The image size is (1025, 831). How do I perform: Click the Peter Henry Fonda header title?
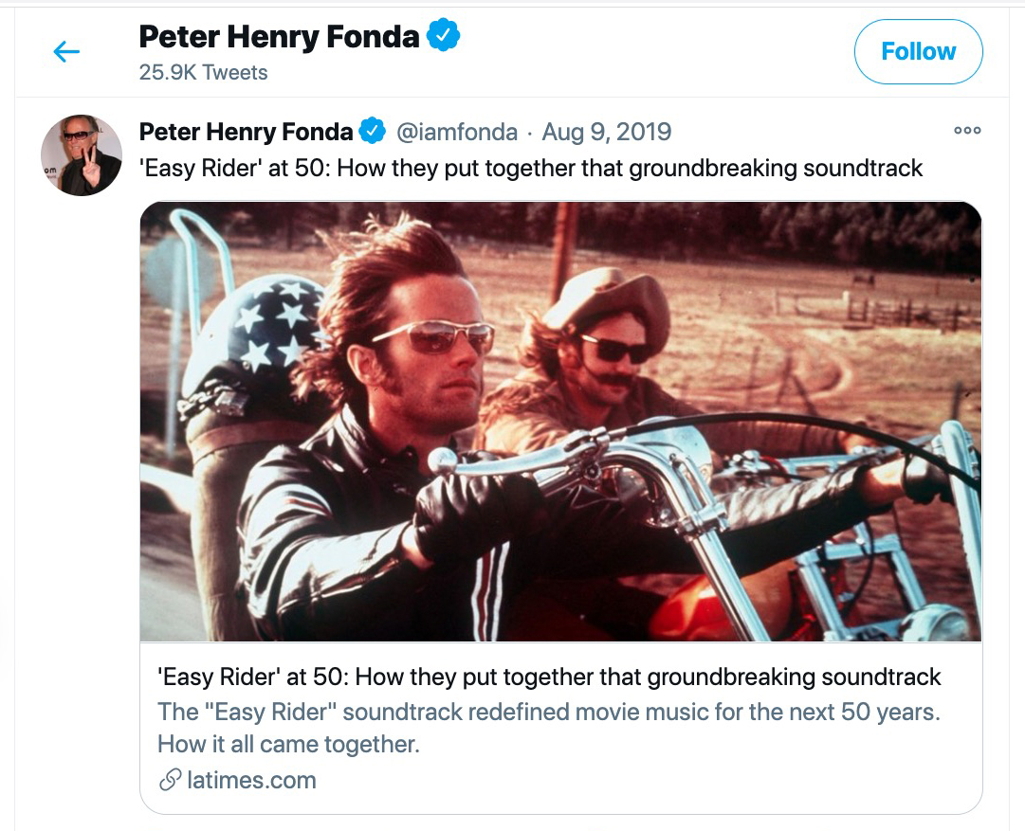click(x=279, y=38)
